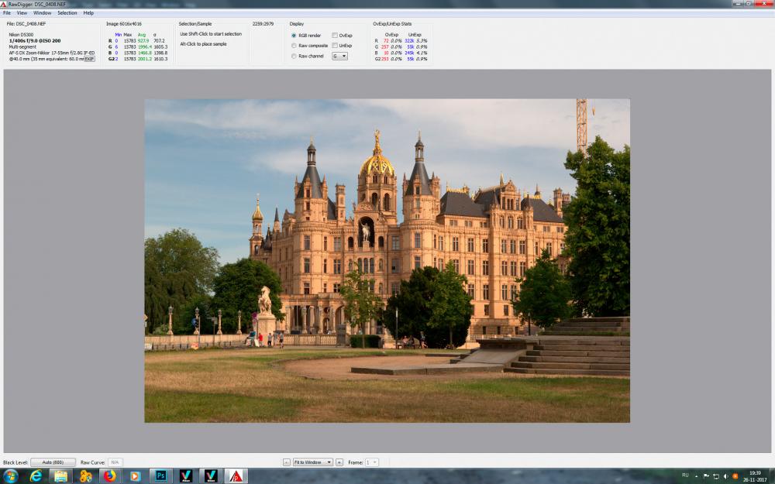
Task: Click the RawDigger red triangle taskbar icon
Action: point(236,475)
